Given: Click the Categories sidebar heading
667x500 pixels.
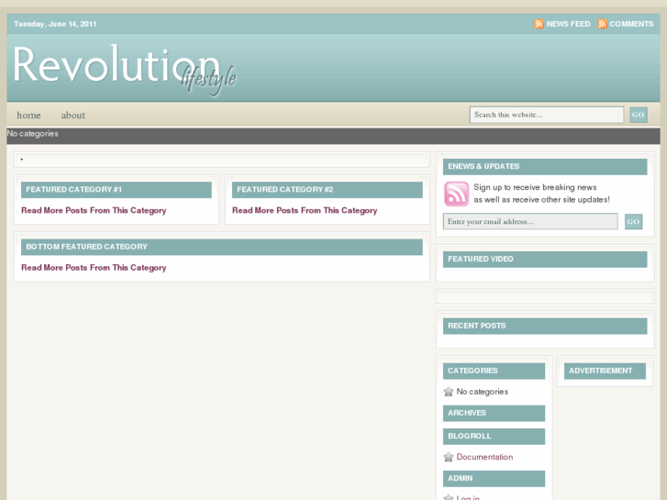Looking at the screenshot, I should pos(494,371).
